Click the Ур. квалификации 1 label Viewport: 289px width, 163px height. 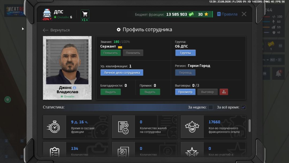116,66
